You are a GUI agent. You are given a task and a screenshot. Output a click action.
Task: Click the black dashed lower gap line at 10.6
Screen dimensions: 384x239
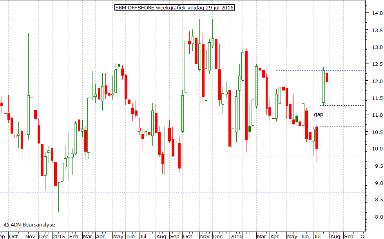[x=343, y=127]
